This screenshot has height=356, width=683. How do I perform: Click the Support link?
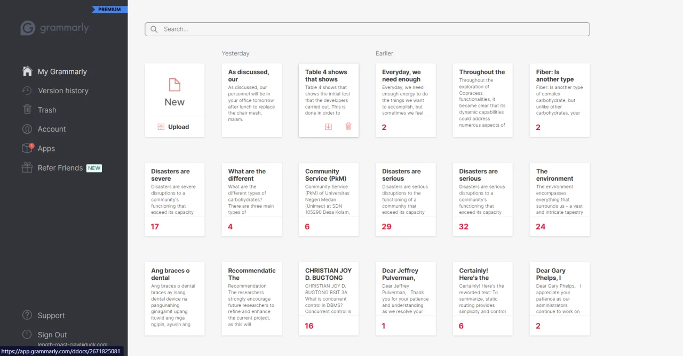[x=51, y=315]
